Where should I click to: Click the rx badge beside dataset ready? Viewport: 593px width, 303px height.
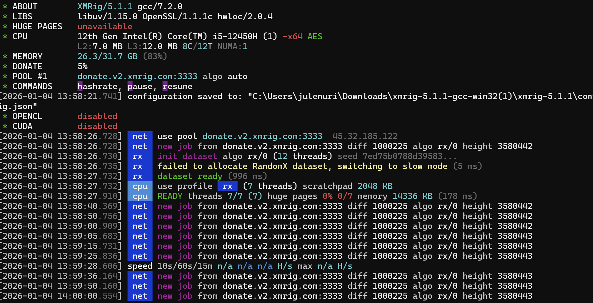[x=138, y=176]
